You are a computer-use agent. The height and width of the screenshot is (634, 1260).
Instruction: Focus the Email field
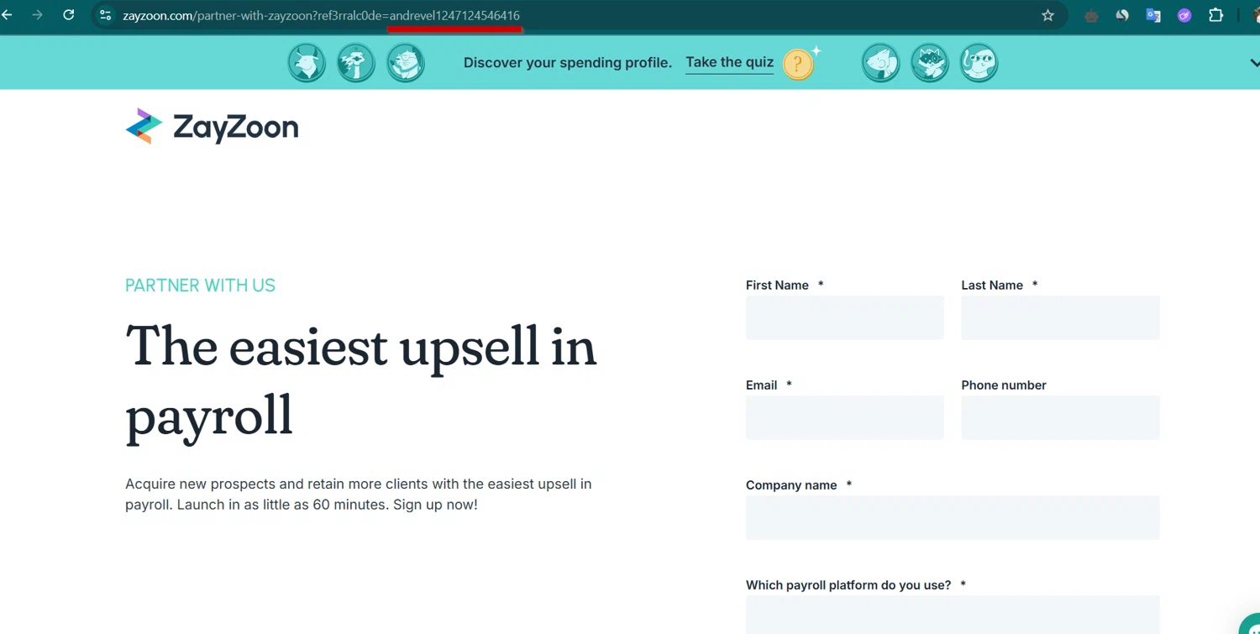pos(845,417)
